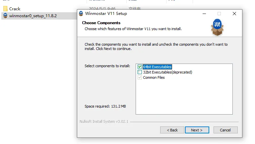The height and width of the screenshot is (144, 255).
Task: Click the Winmostar icon in the title bar
Action: (x=81, y=14)
